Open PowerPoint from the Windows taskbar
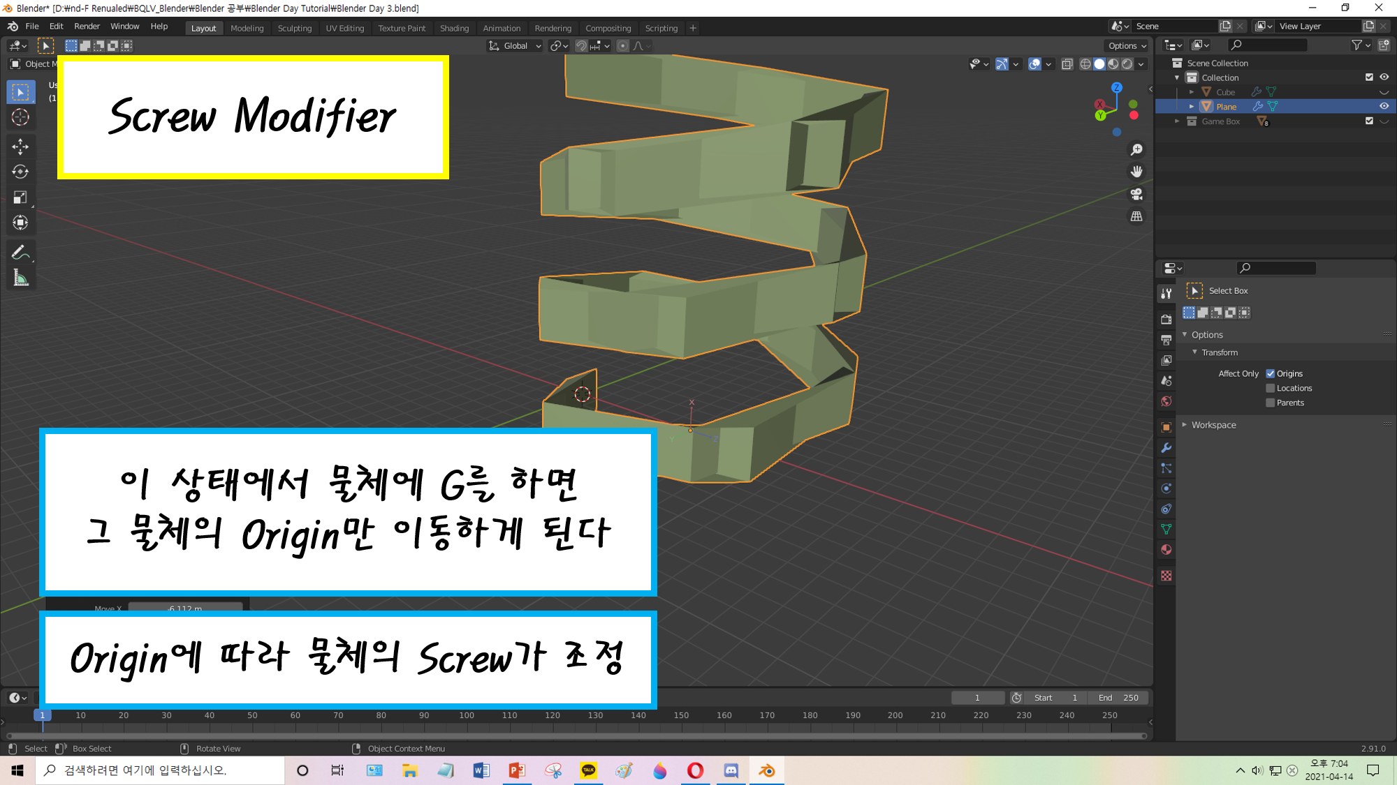The height and width of the screenshot is (785, 1397). 517,770
